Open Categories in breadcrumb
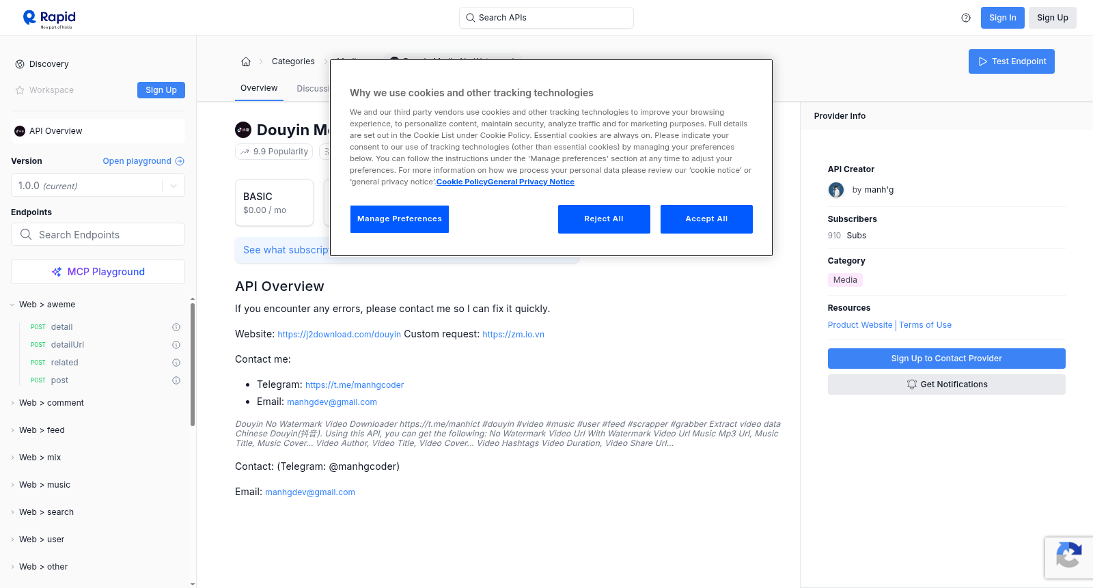 [293, 61]
